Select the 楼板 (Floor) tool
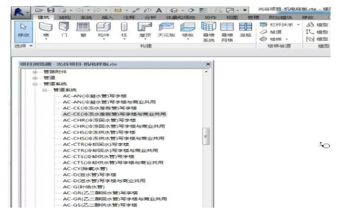Viewport: 352px width, 217px height. click(188, 30)
